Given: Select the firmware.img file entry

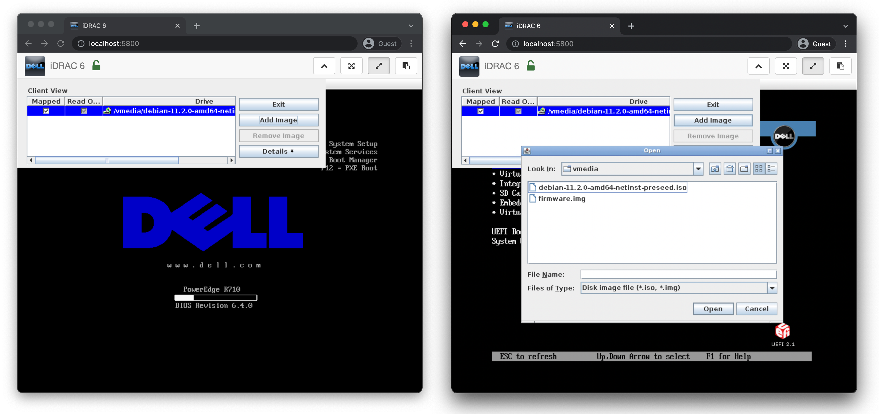Looking at the screenshot, I should (562, 198).
